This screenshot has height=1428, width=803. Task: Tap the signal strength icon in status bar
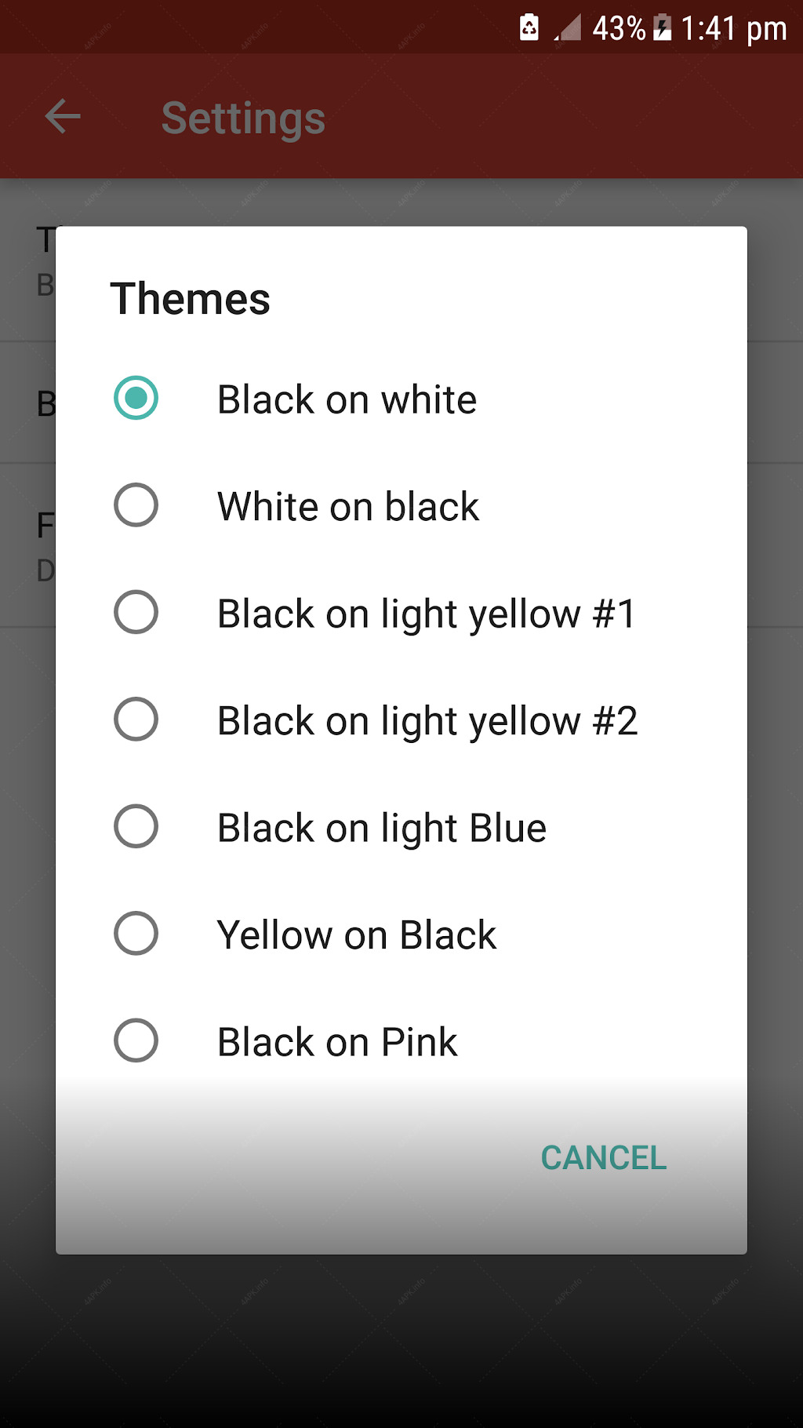pyautogui.click(x=568, y=27)
